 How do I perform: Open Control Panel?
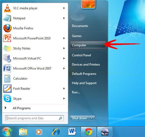pos(81,55)
